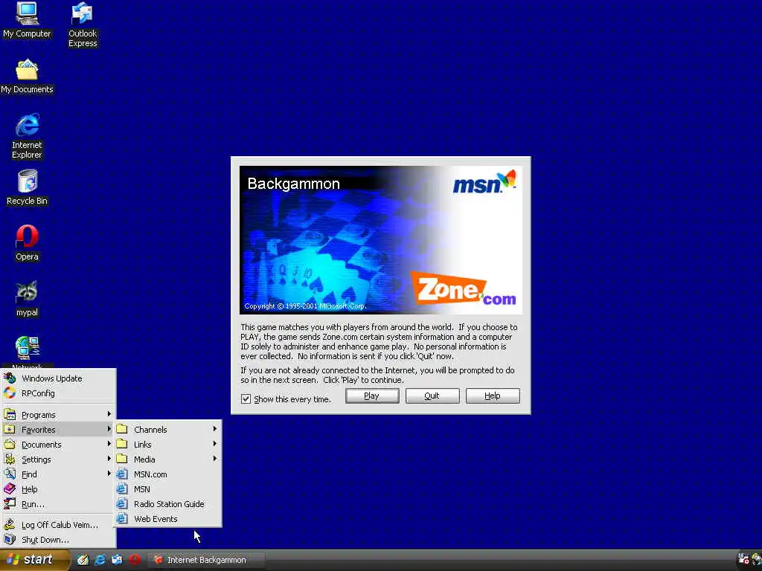Image resolution: width=762 pixels, height=571 pixels.
Task: Click the tray icon showing 38
Action: click(743, 559)
